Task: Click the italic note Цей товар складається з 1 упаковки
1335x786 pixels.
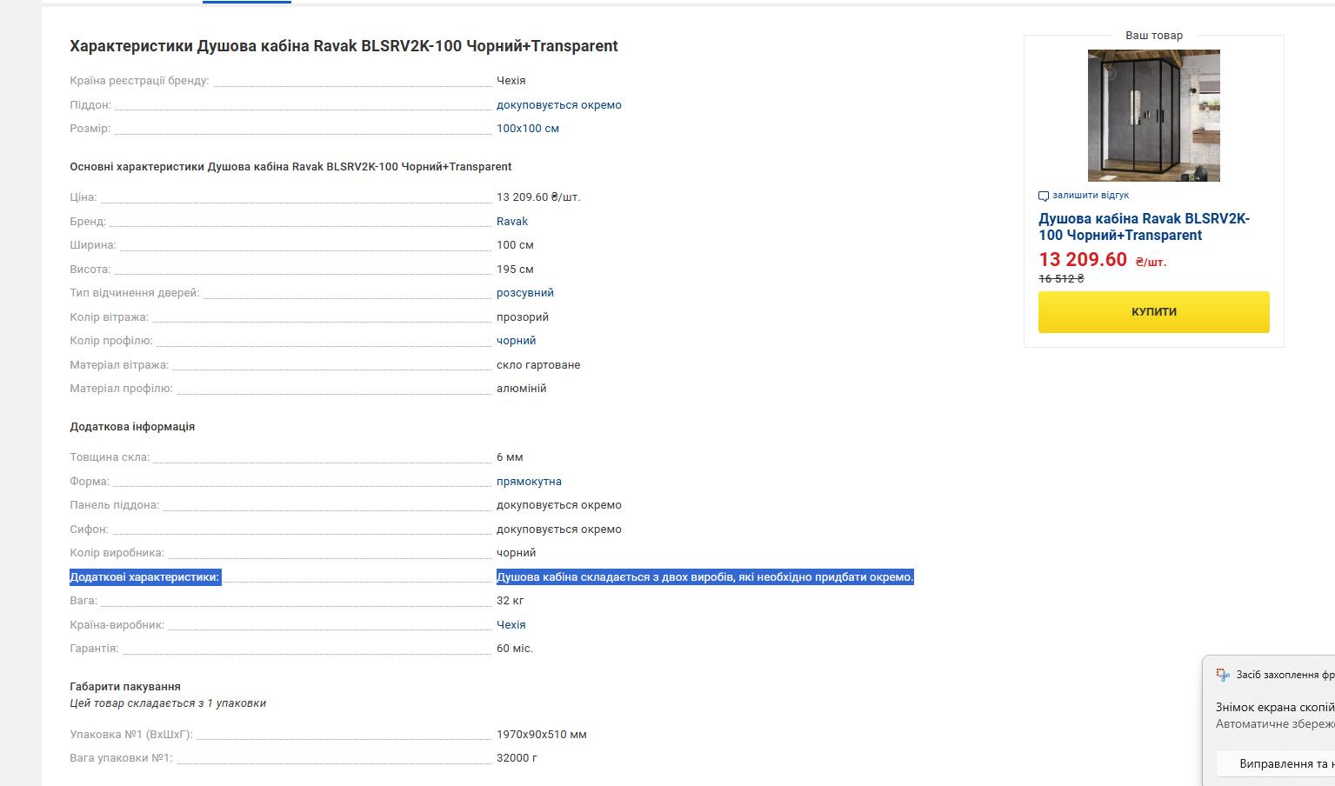Action: pos(168,703)
